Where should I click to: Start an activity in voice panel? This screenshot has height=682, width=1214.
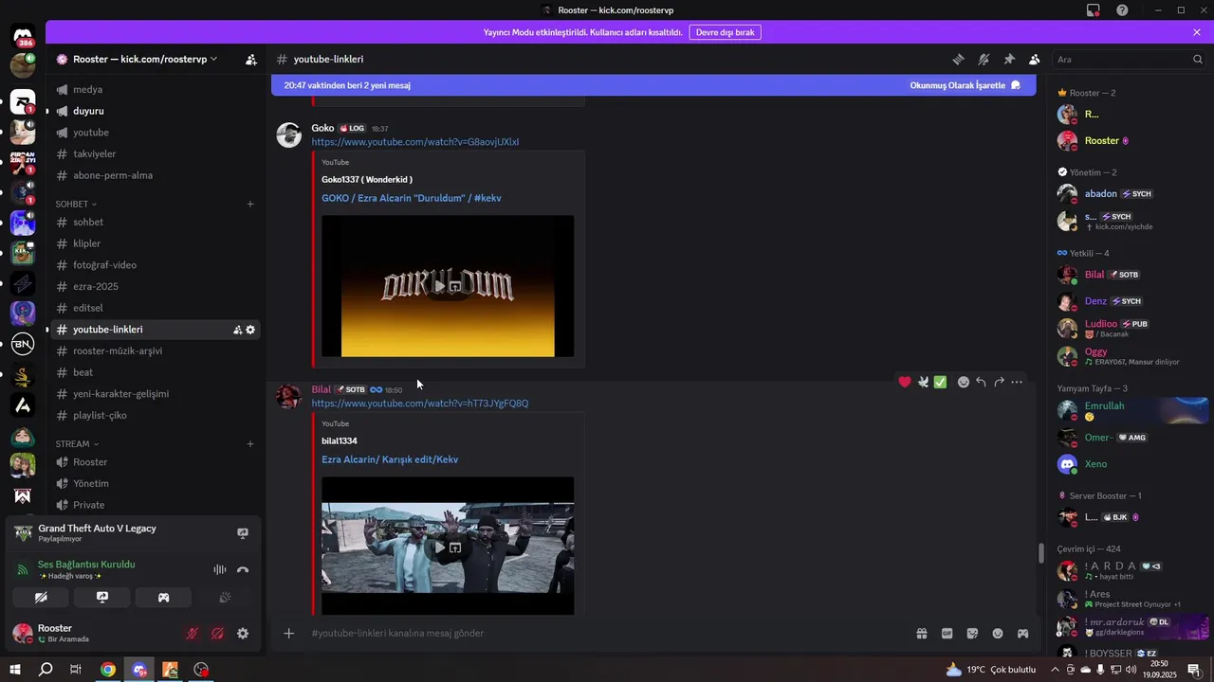point(163,598)
